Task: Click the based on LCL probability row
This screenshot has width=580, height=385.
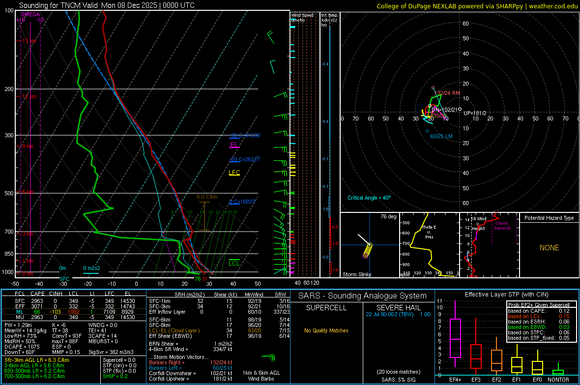Action: [539, 316]
